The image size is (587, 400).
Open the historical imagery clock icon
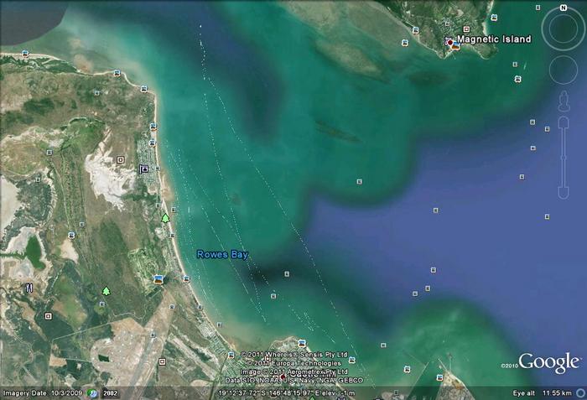93,392
